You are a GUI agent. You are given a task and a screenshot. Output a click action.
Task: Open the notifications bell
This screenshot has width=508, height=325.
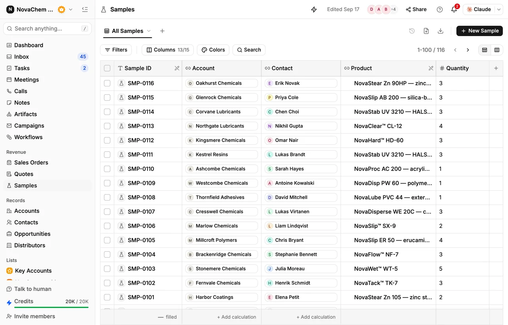click(454, 10)
